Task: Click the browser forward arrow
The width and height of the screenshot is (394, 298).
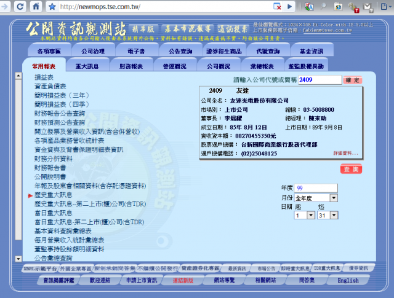Action: [4, 7]
